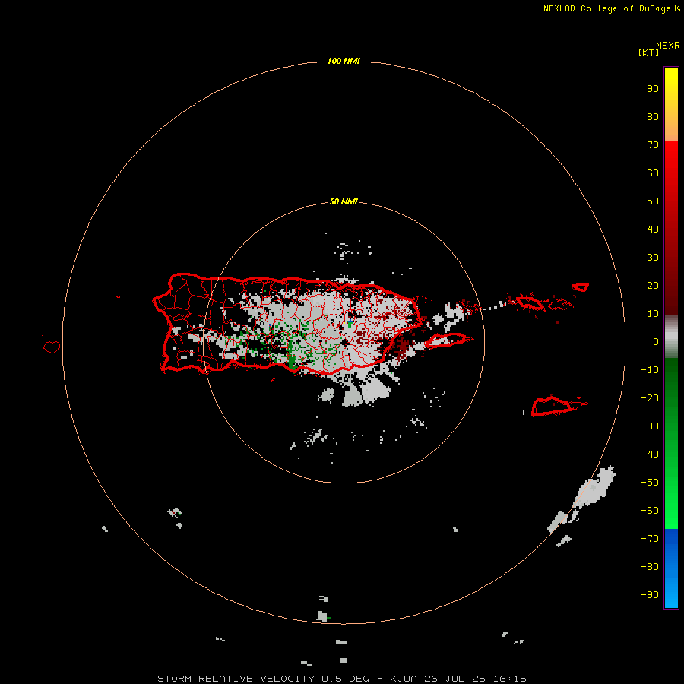This screenshot has width=684, height=684.
Task: Click the gray zero-velocity segment of color bar
Action: click(671, 337)
